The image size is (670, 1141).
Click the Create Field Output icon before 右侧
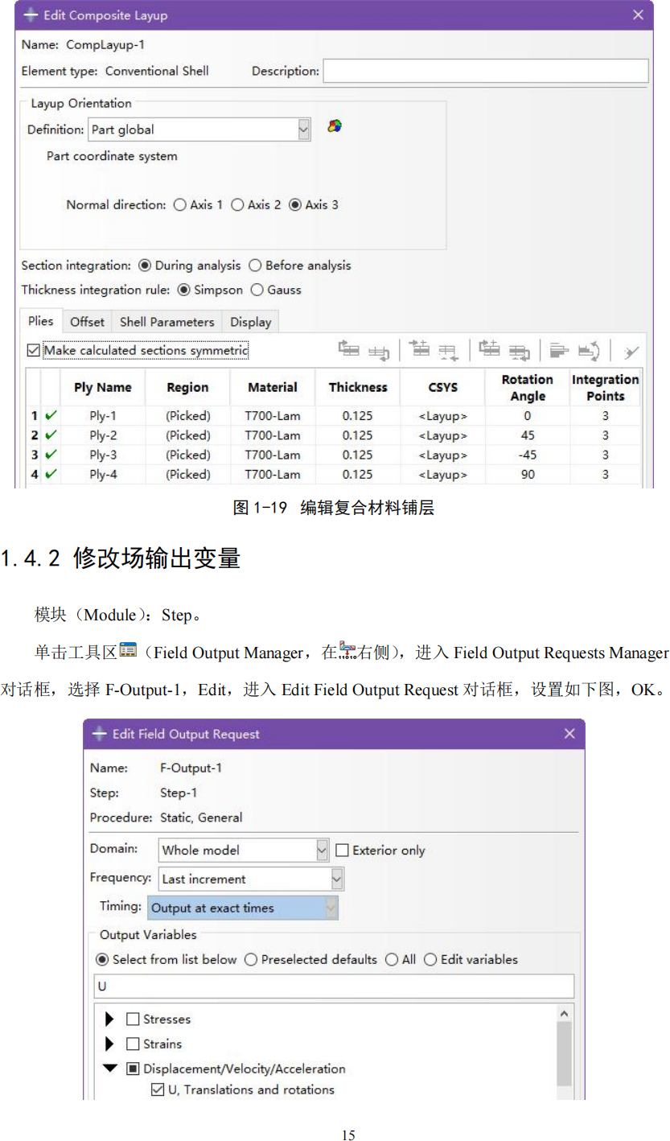[x=347, y=650]
